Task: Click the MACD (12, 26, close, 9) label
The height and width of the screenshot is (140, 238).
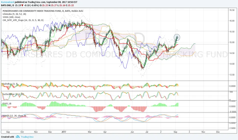Action: [x=14, y=116]
